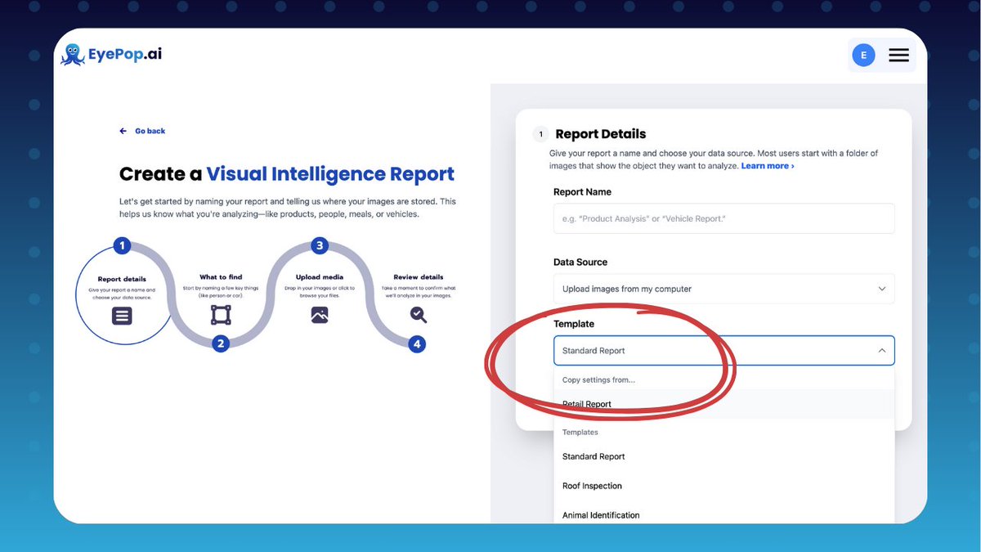This screenshot has width=981, height=552.
Task: Select the Report details list icon
Action: 123,316
